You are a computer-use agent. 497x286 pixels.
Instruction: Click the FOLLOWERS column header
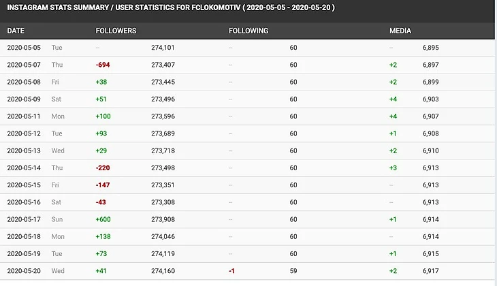(x=116, y=31)
